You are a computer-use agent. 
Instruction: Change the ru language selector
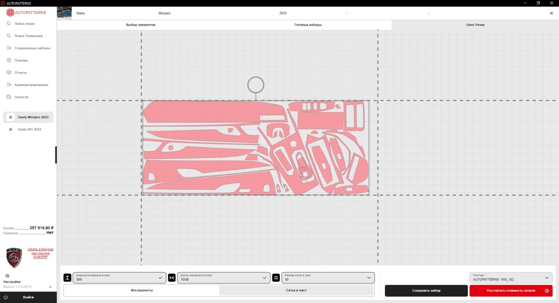click(51, 287)
